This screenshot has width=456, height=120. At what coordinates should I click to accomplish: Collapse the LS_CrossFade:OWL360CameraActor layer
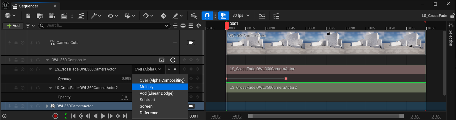click(x=50, y=69)
